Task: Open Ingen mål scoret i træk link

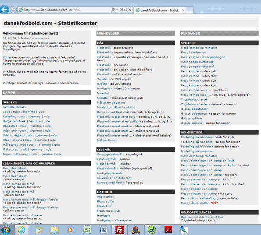Action: 20,154
